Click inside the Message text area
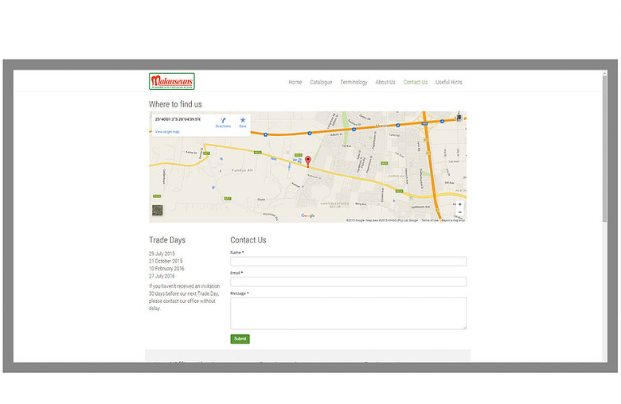Image resolution: width=621 pixels, height=404 pixels. (x=348, y=313)
